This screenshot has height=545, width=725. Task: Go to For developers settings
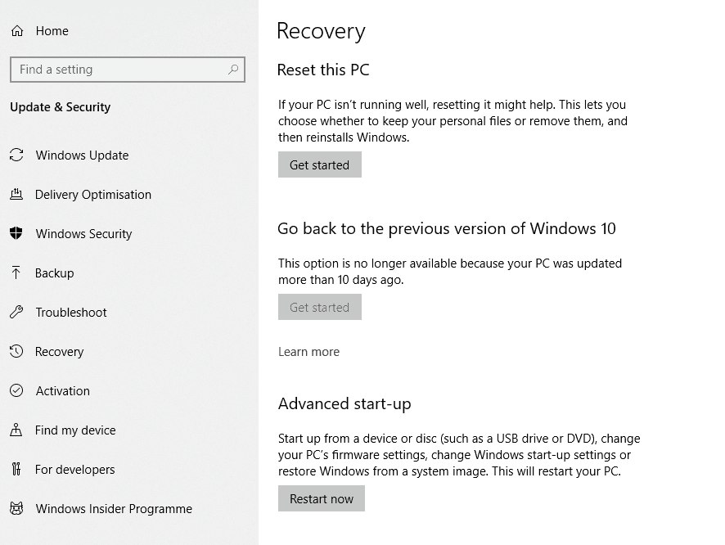tap(75, 470)
